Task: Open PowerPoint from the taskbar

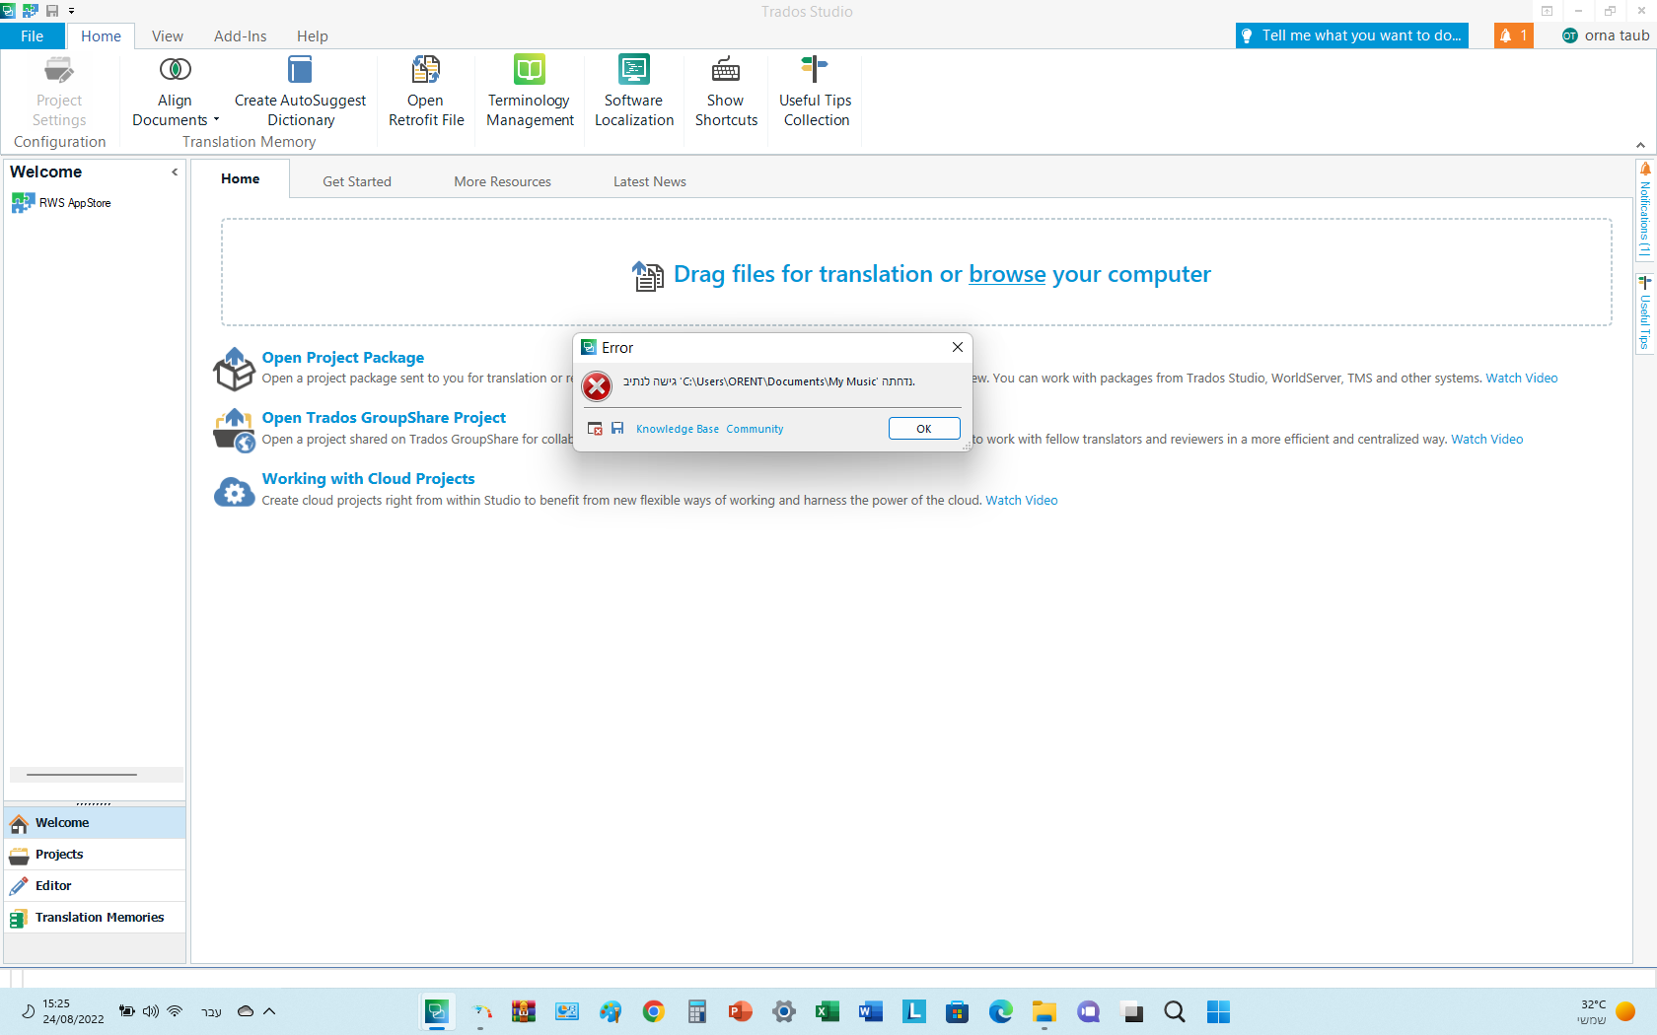Action: [x=740, y=1011]
